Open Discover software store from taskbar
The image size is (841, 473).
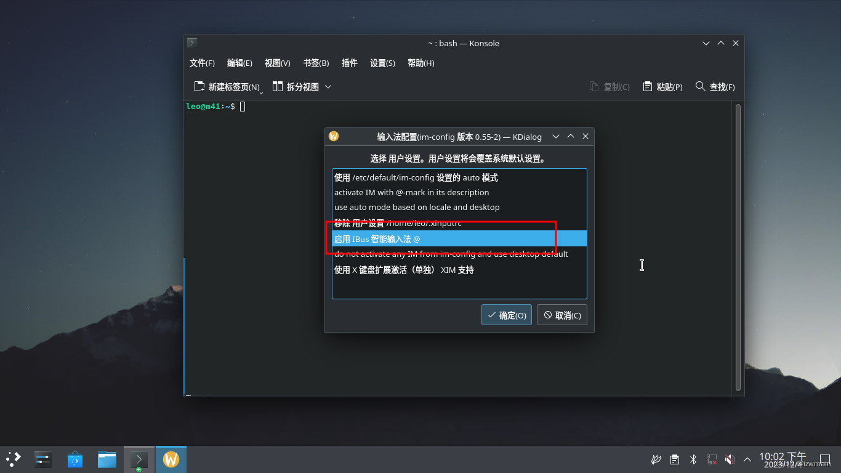[x=75, y=459]
